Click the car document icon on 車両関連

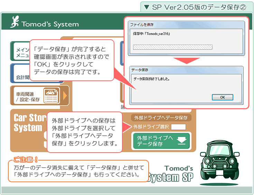(51, 96)
